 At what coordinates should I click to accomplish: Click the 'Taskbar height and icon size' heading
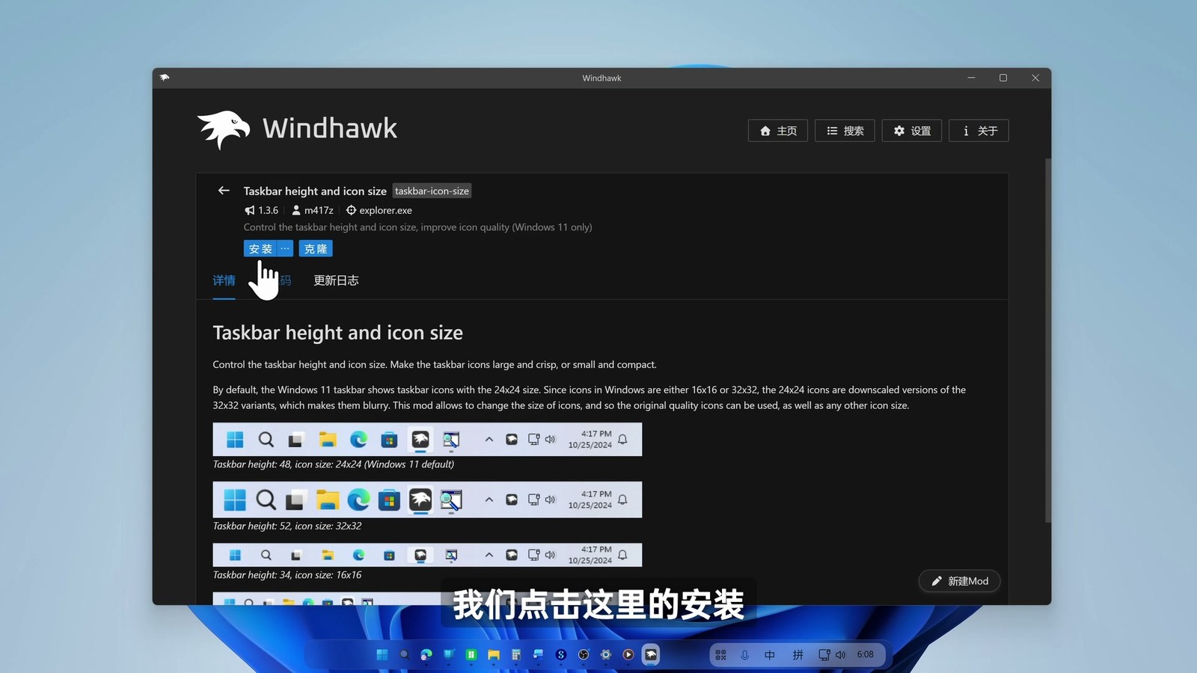337,333
